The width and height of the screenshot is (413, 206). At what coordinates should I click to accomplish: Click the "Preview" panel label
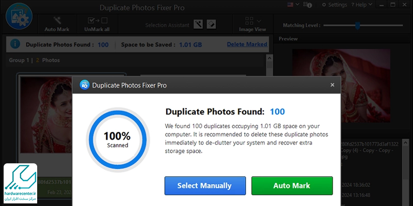[x=288, y=39]
